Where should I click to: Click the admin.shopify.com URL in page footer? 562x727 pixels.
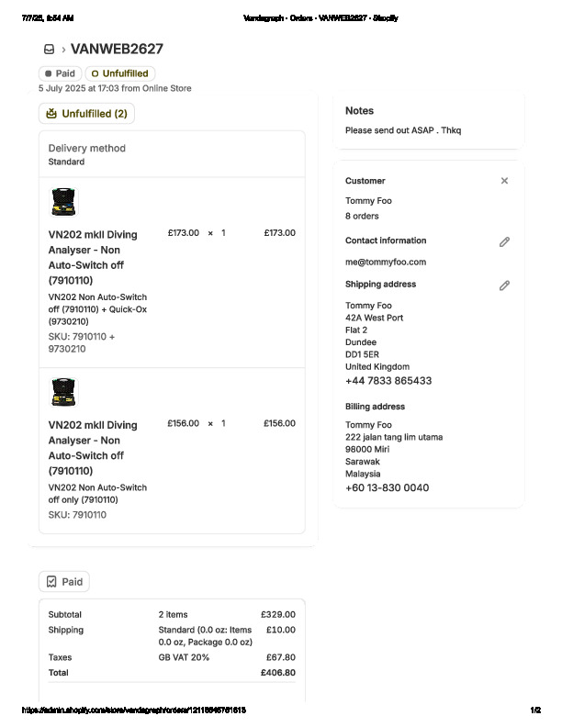click(x=132, y=710)
